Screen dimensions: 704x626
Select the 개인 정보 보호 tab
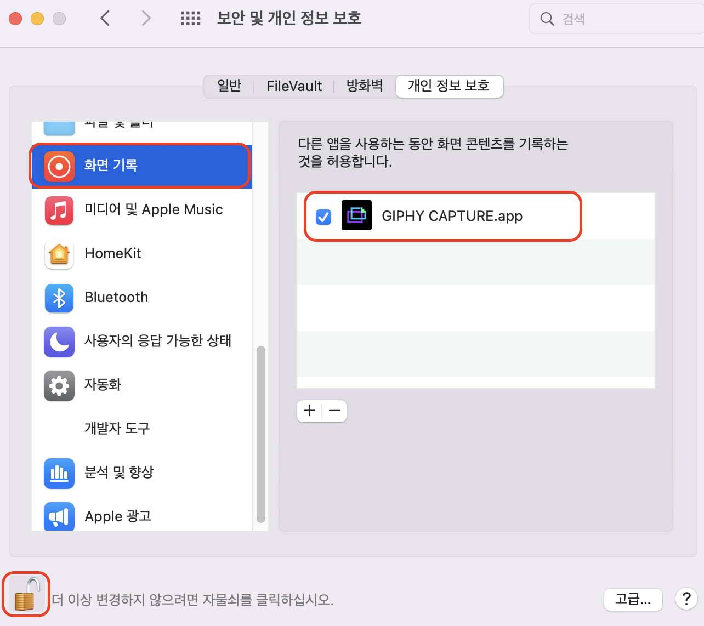tap(449, 86)
